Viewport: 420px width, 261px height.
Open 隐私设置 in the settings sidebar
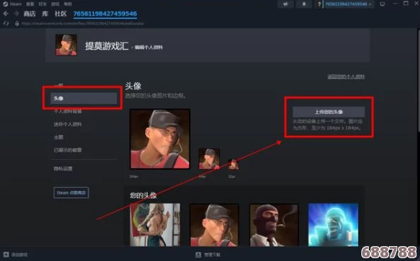pos(63,168)
